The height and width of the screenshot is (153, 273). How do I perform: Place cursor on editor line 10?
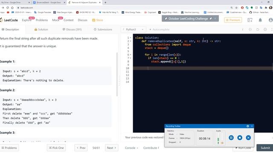203,68
